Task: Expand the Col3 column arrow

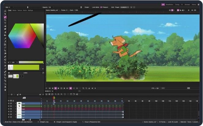Action: [16, 112]
